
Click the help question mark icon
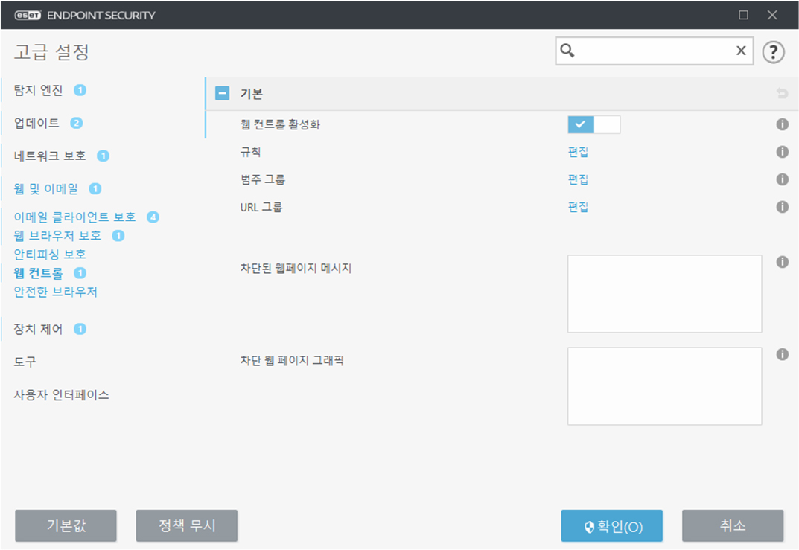[x=774, y=51]
